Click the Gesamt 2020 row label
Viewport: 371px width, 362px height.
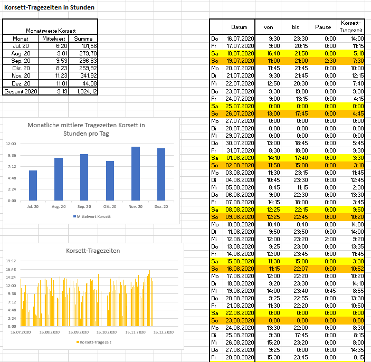21,91
